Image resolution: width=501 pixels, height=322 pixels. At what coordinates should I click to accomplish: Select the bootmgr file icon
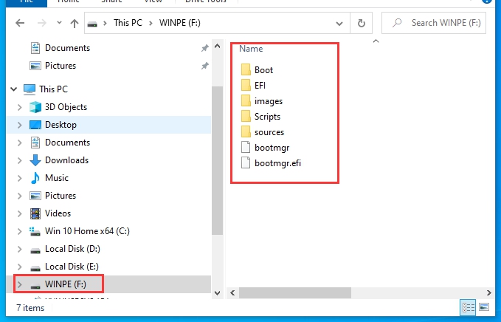click(x=246, y=148)
